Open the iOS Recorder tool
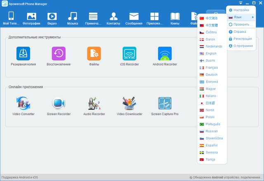264x181 pixels. pos(129,54)
